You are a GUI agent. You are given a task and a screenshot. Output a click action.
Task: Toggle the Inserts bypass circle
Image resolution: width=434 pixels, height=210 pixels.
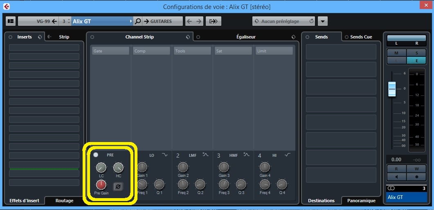coord(11,37)
